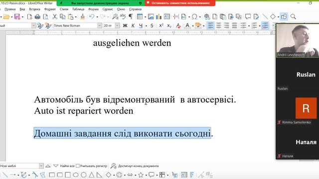
Task: Open the font name dropdown
Action: coord(100,26)
